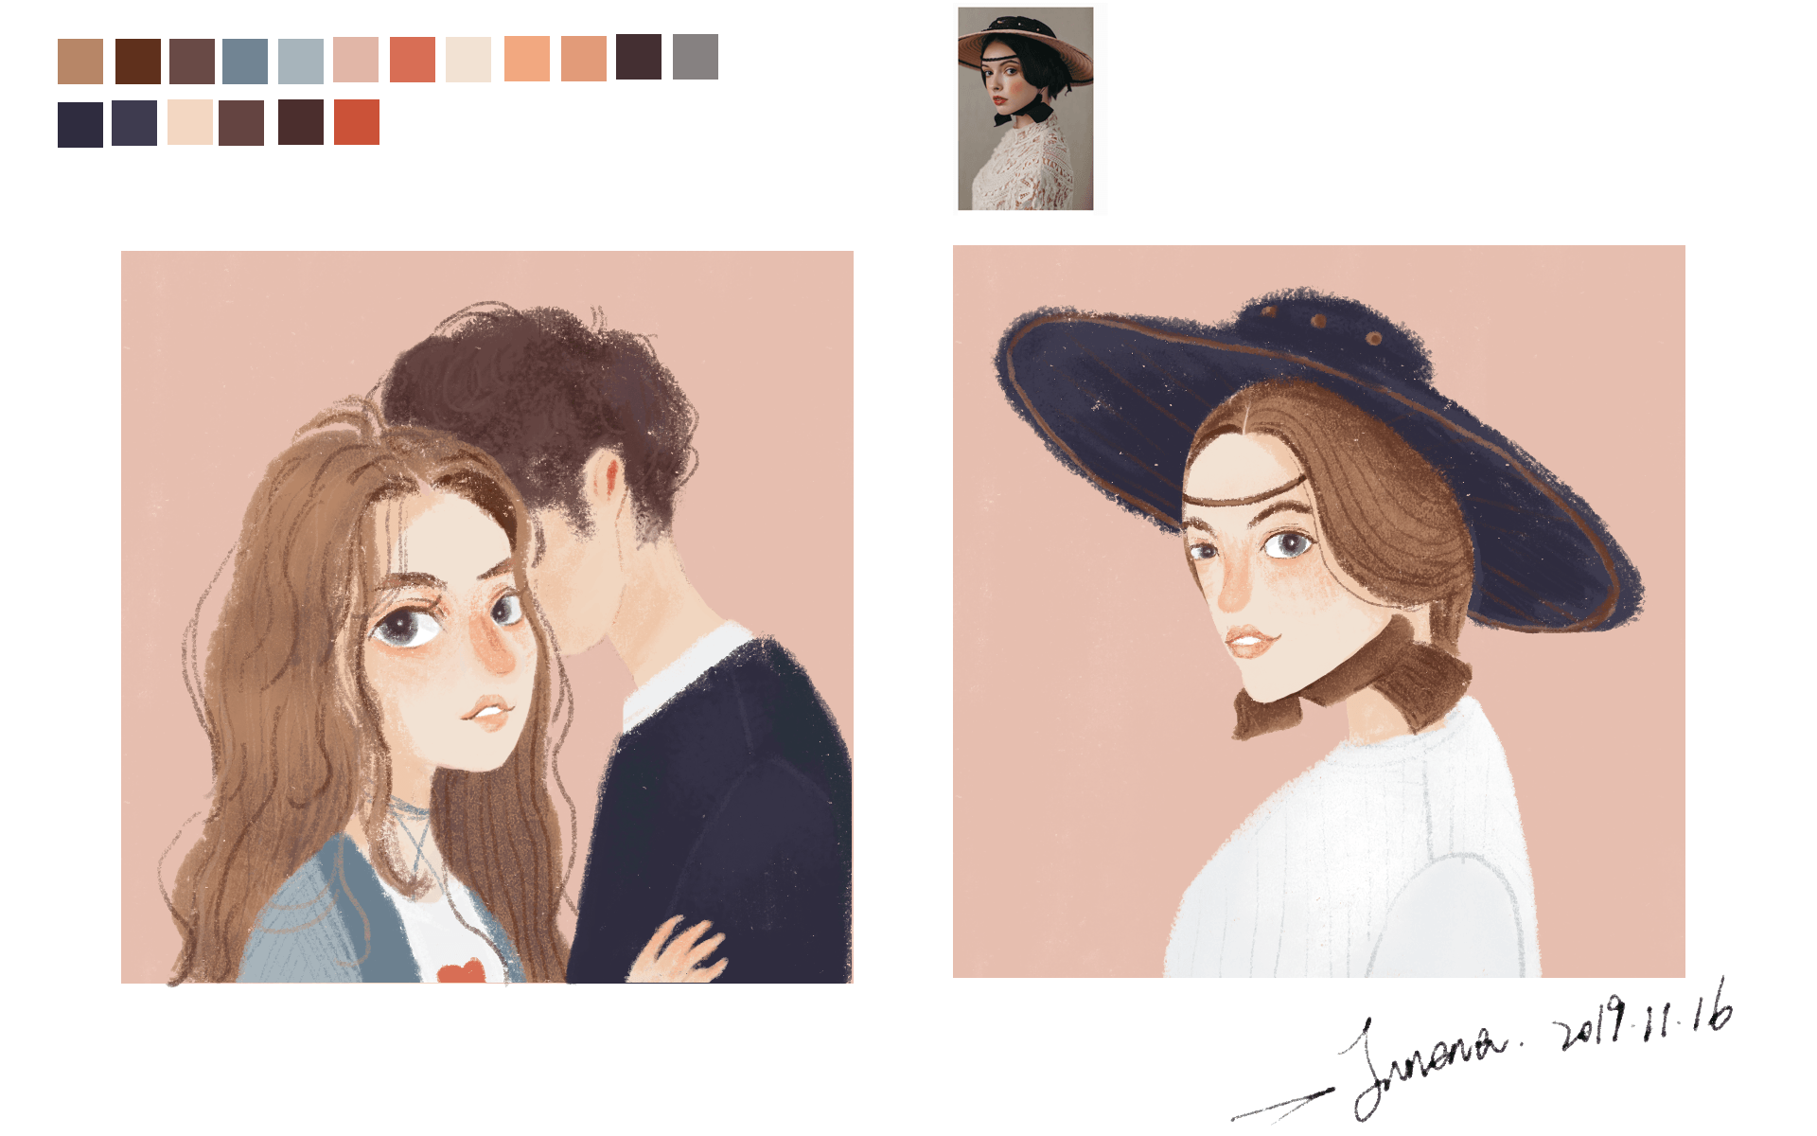1817x1136 pixels.
Task: Select salmon-tan swatch beside the dark plum swatch
Action: coord(584,59)
